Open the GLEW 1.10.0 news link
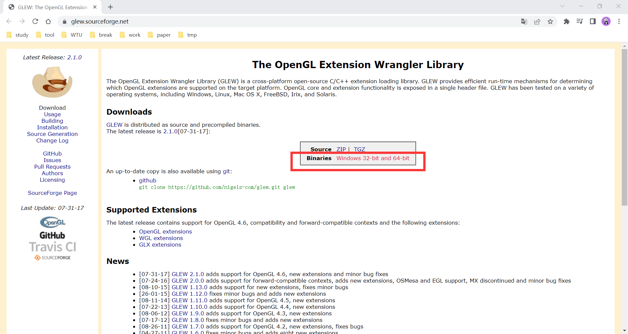 (189, 307)
